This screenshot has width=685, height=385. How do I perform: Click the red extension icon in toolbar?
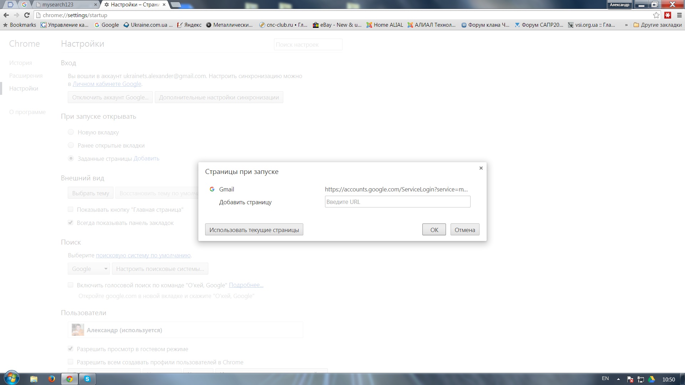pos(668,15)
